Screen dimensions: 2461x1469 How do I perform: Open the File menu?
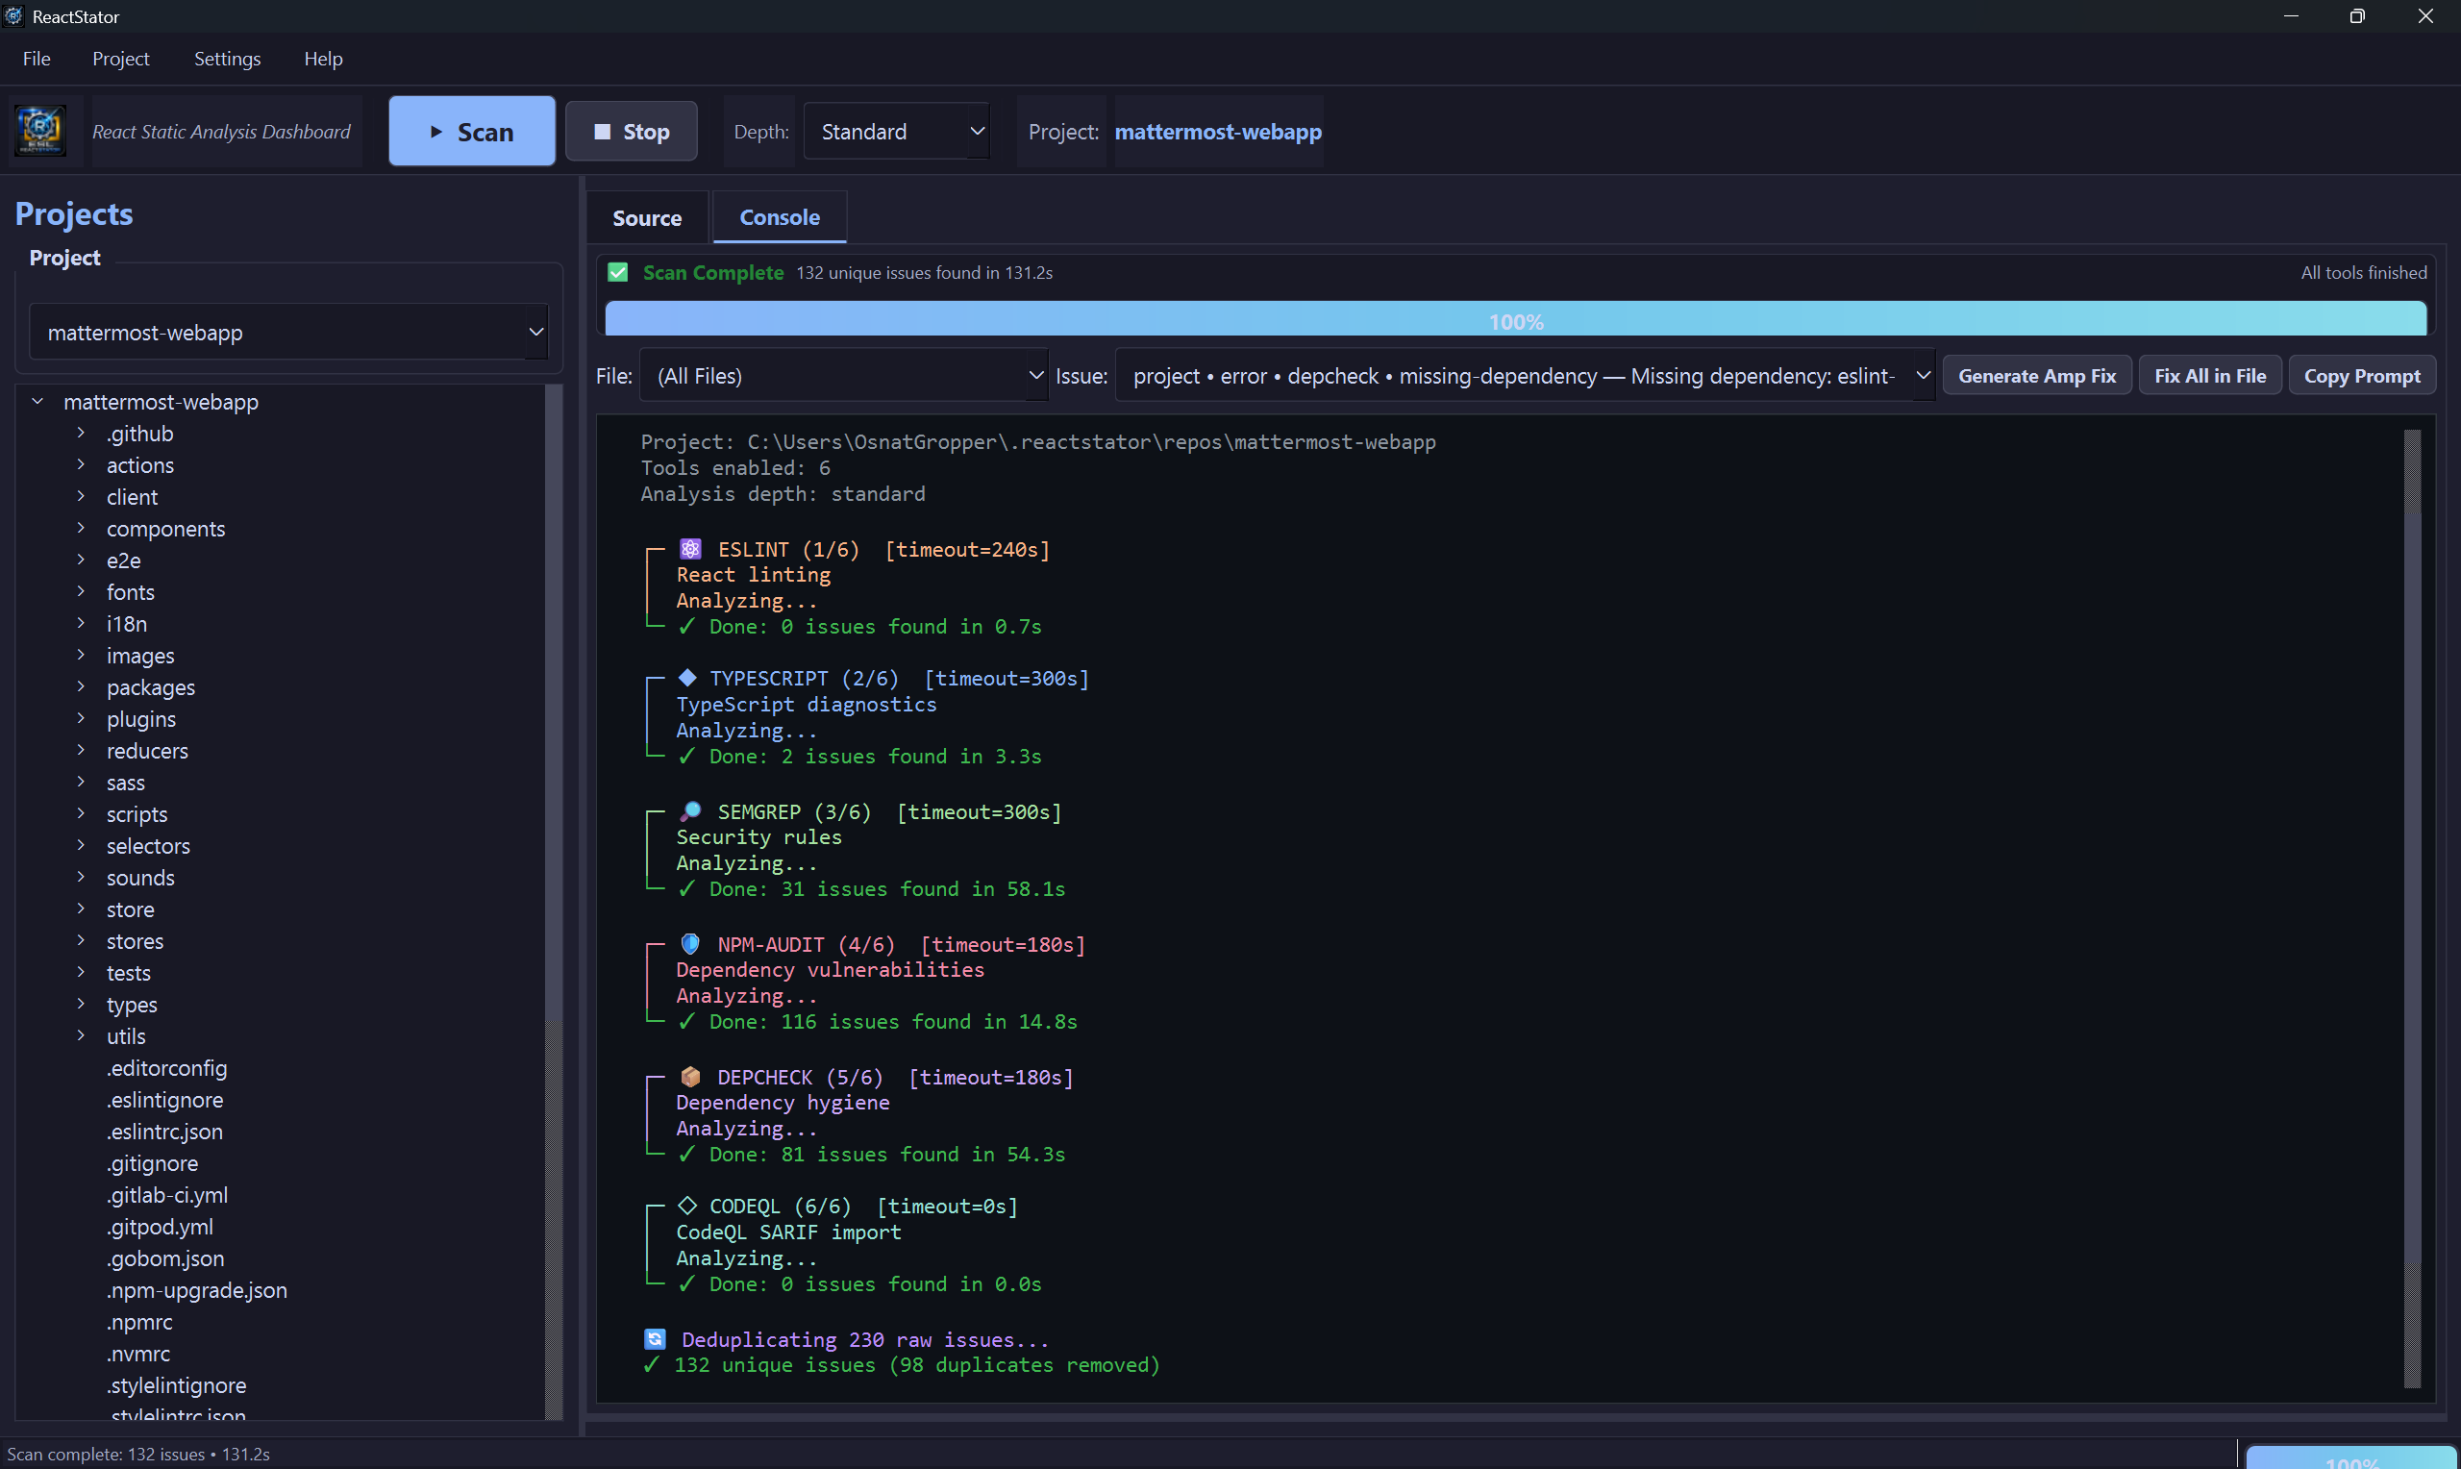pos(37,59)
